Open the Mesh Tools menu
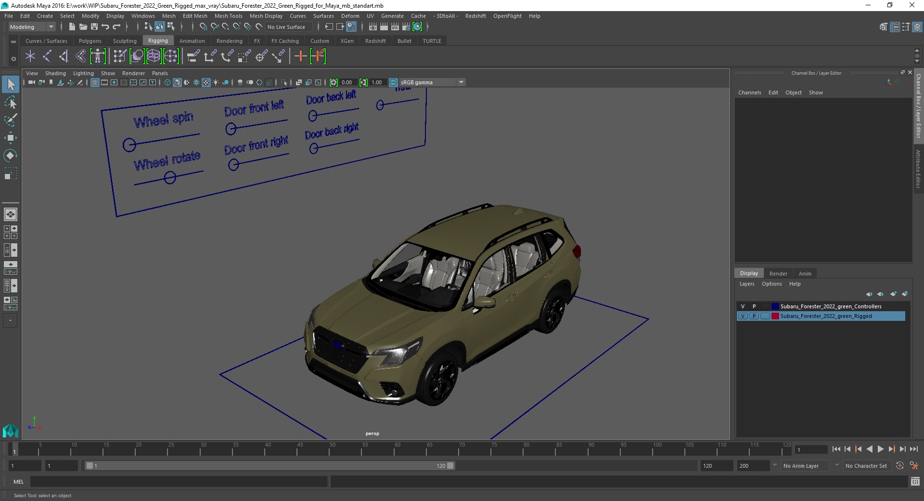Image resolution: width=924 pixels, height=501 pixels. [228, 16]
